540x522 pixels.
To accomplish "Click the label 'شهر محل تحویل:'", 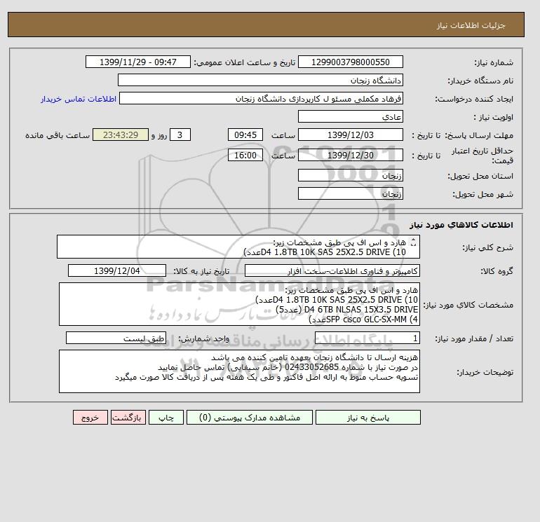I will 482,194.
